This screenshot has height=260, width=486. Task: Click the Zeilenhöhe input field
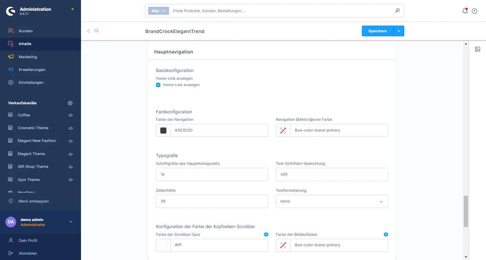(x=212, y=201)
